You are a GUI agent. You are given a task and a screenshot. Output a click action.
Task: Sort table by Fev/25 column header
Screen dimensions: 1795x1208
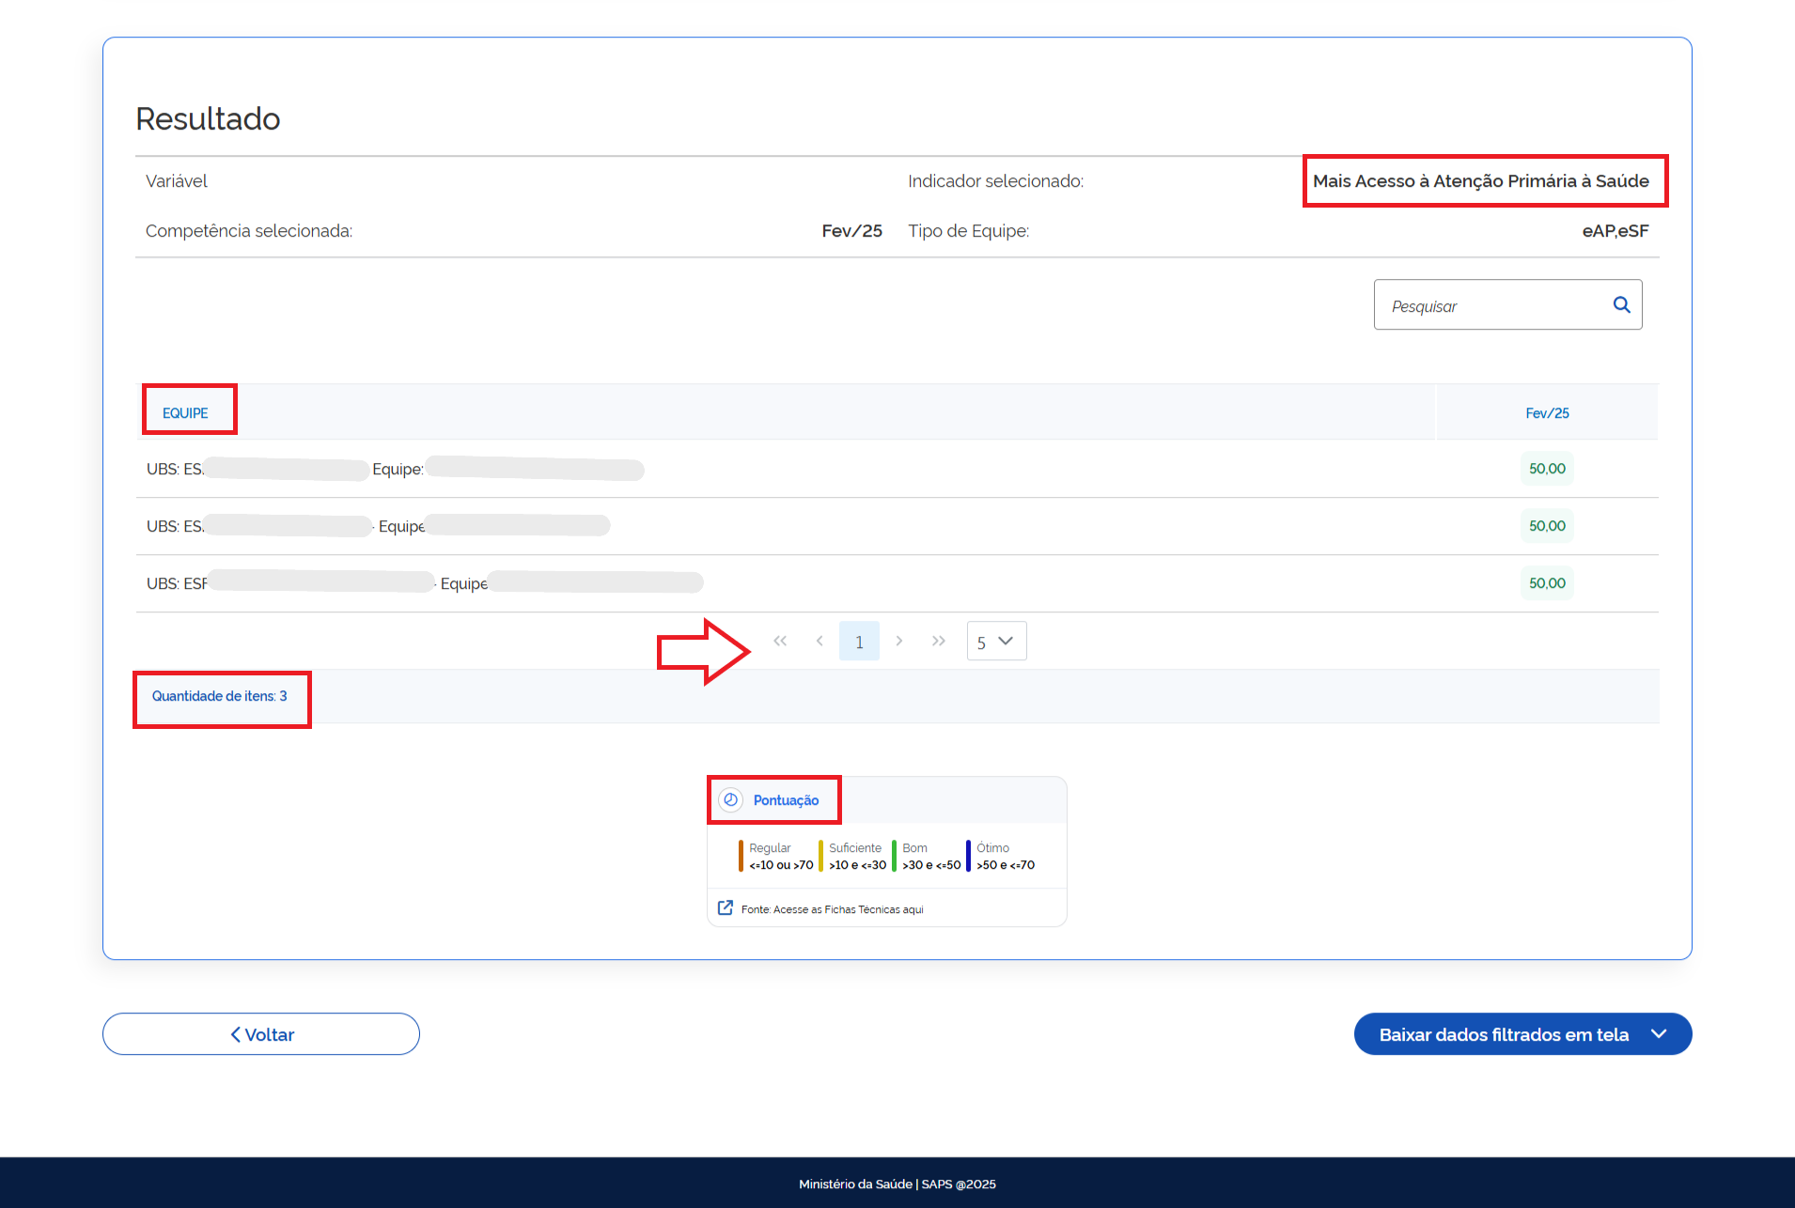pos(1547,413)
